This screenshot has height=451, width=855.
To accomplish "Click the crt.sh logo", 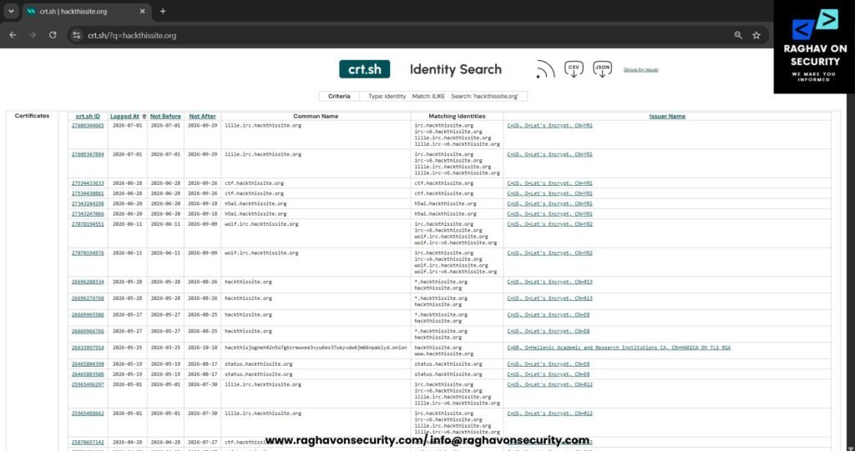I will click(x=364, y=69).
